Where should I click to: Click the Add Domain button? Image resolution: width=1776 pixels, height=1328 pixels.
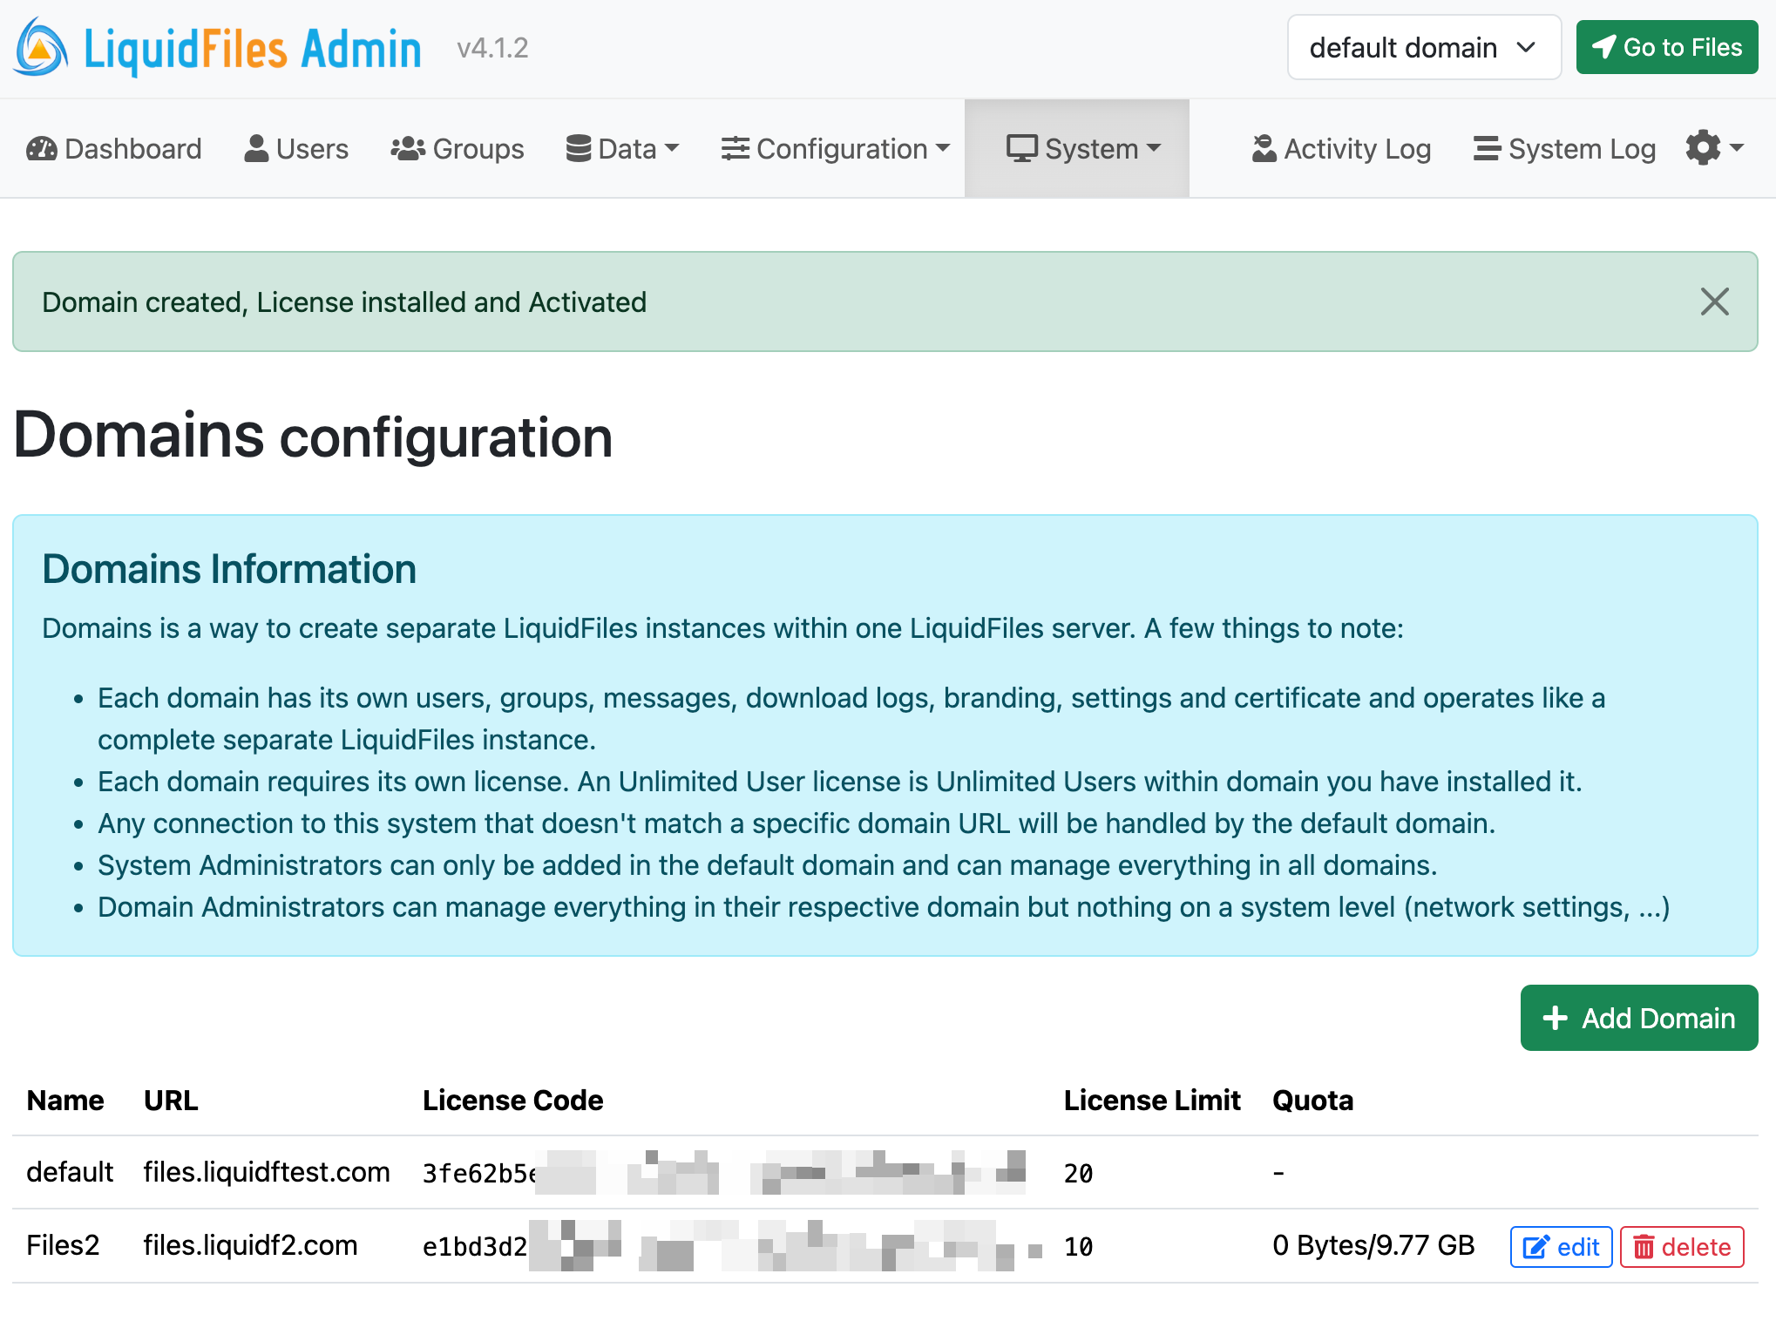(x=1637, y=1018)
